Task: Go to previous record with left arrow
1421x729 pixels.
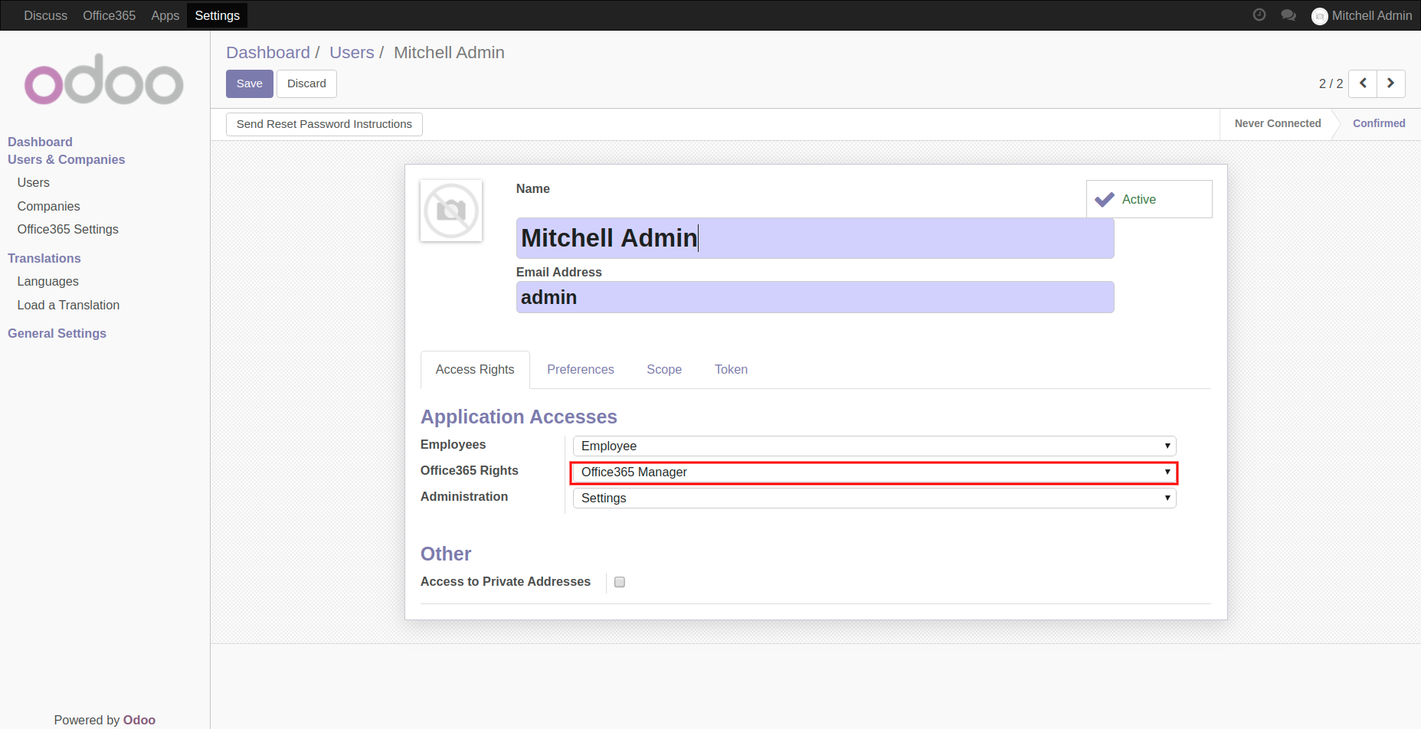Action: tap(1363, 83)
